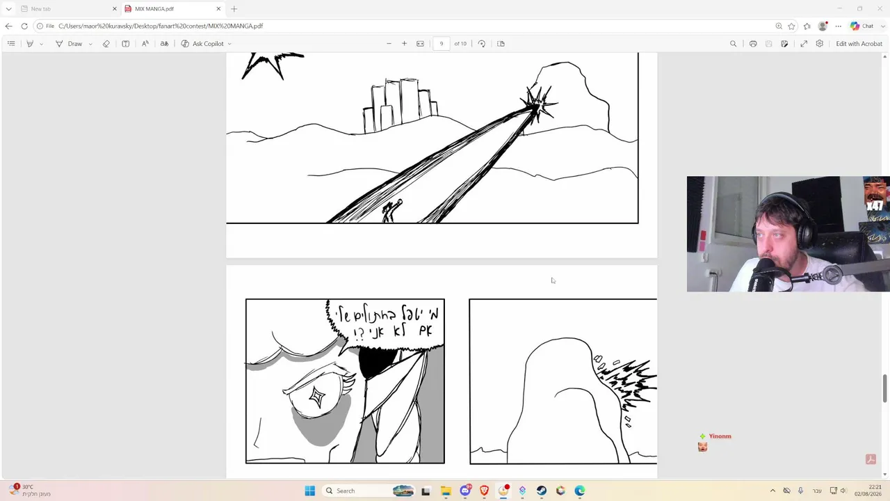The width and height of the screenshot is (890, 501).
Task: Select the Add text tool
Action: click(126, 44)
